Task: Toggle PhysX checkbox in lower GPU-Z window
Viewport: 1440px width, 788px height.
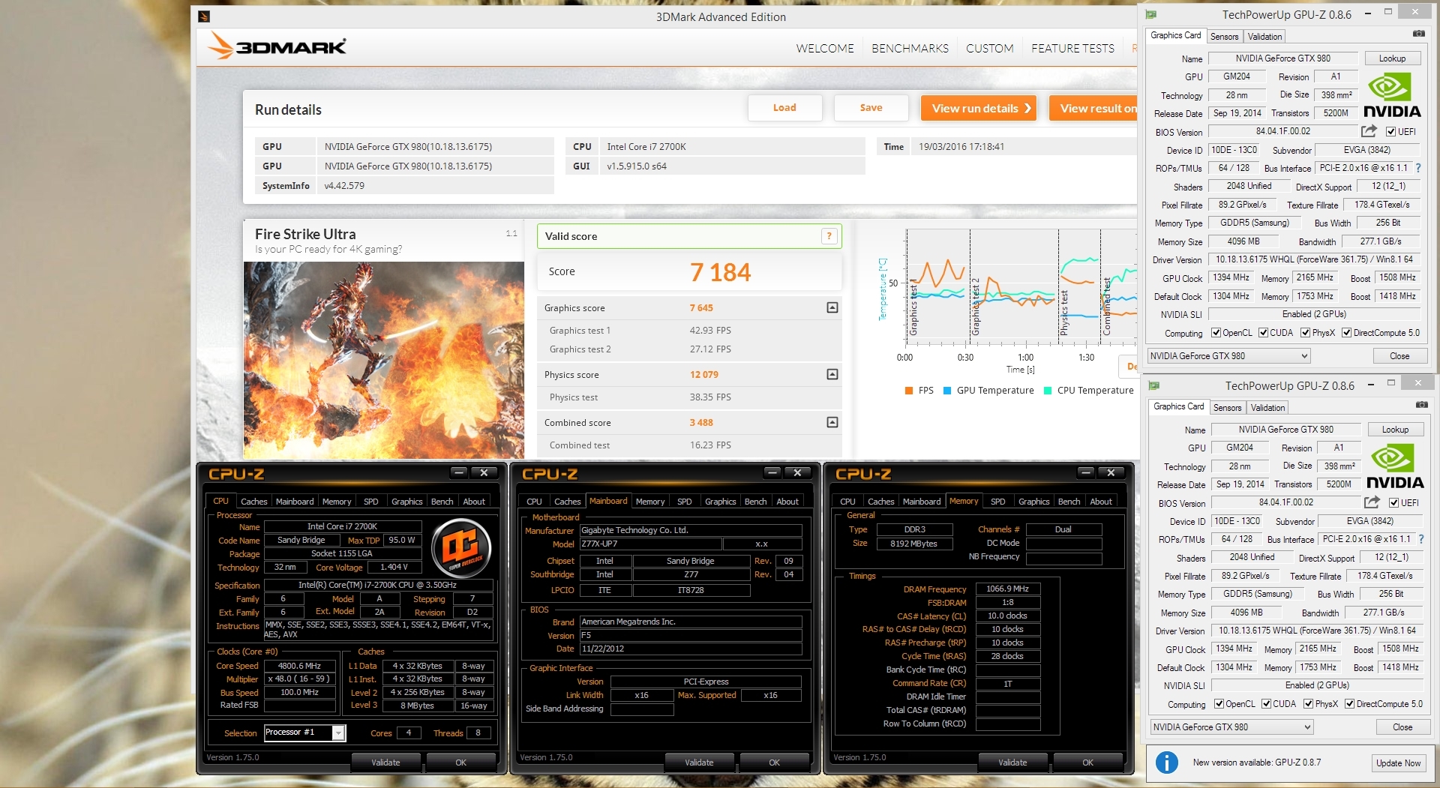Action: pyautogui.click(x=1308, y=704)
